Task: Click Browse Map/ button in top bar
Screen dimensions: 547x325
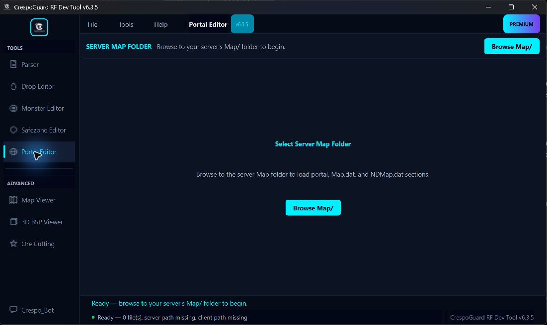Action: coord(512,46)
